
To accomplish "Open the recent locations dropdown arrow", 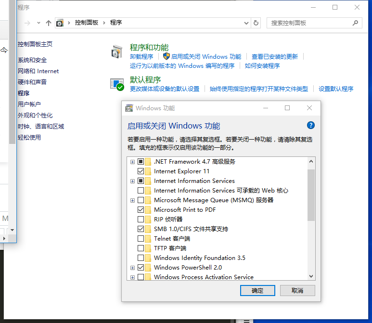I will pyautogui.click(x=38, y=23).
